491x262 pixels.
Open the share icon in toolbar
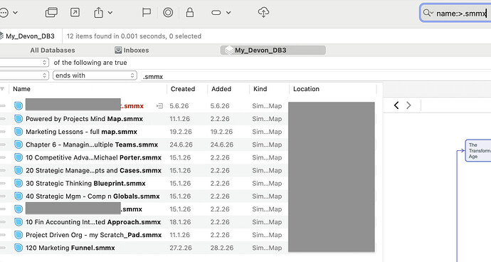click(x=102, y=13)
